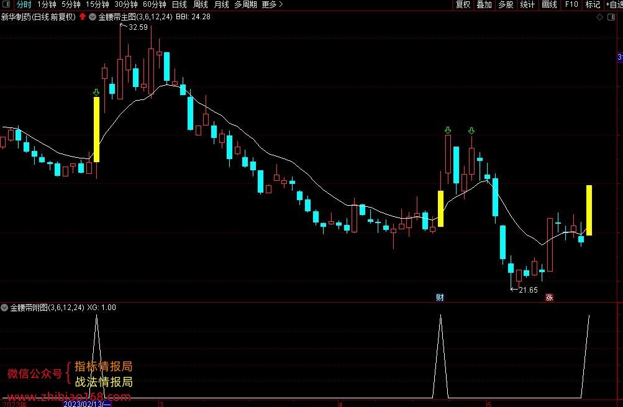Select the 15分钟 period tab

tap(98, 5)
